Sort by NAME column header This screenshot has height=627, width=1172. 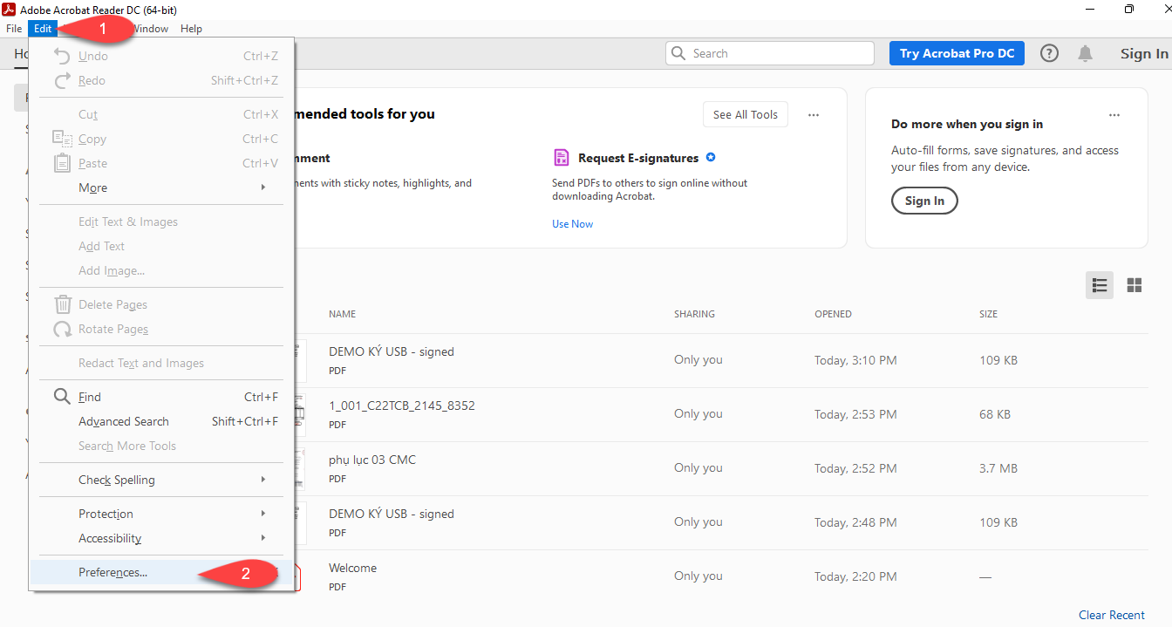pos(342,314)
